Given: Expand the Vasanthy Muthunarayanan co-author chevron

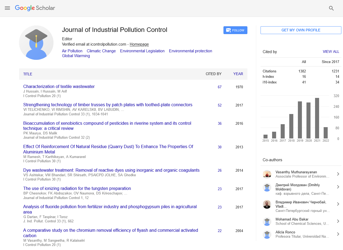Looking at the screenshot, I should point(338,174).
